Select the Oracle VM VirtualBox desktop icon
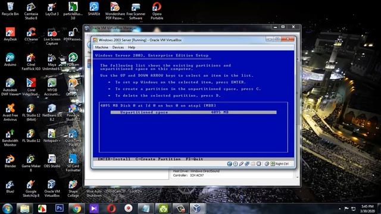The height and width of the screenshot is (214, 381). coord(52,188)
